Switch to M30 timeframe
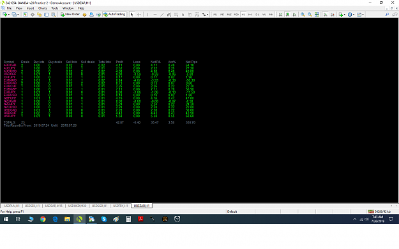Screen dimensions: 399x249 (x=236, y=15)
